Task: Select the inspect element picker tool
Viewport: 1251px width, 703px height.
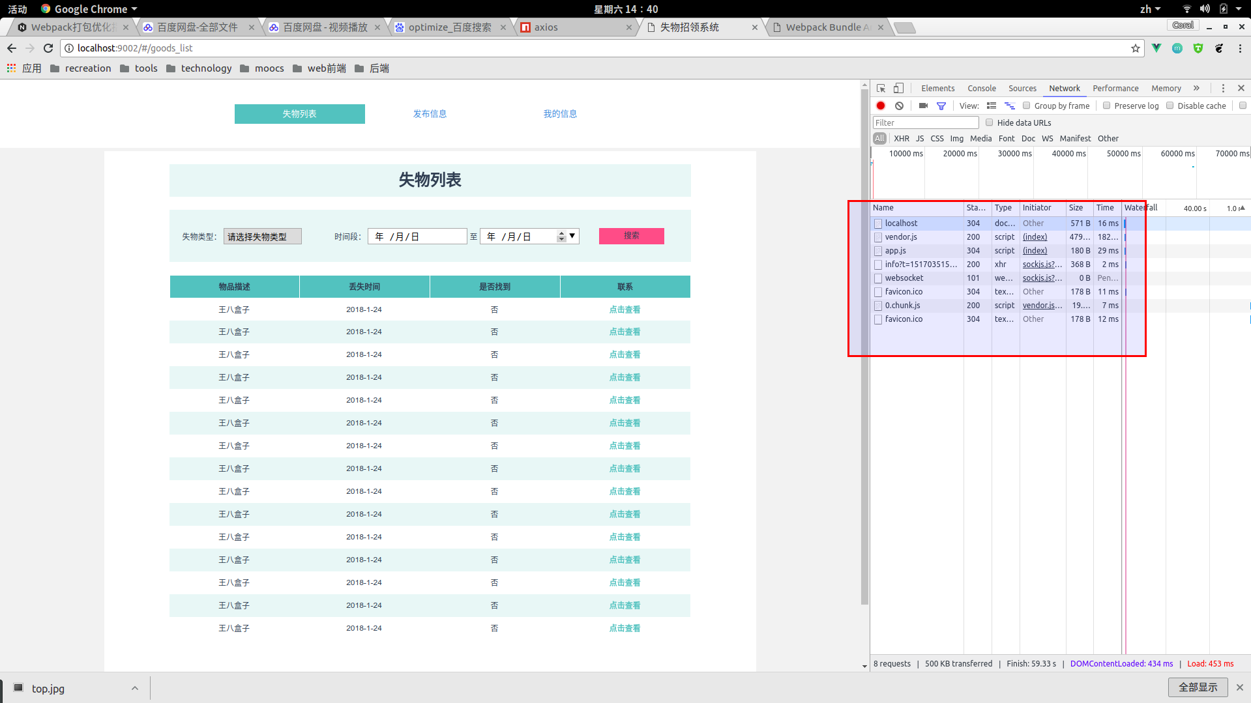Action: point(881,88)
